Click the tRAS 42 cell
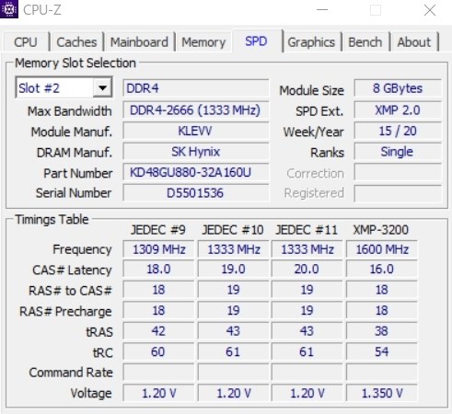This screenshot has width=452, height=414. point(158,331)
